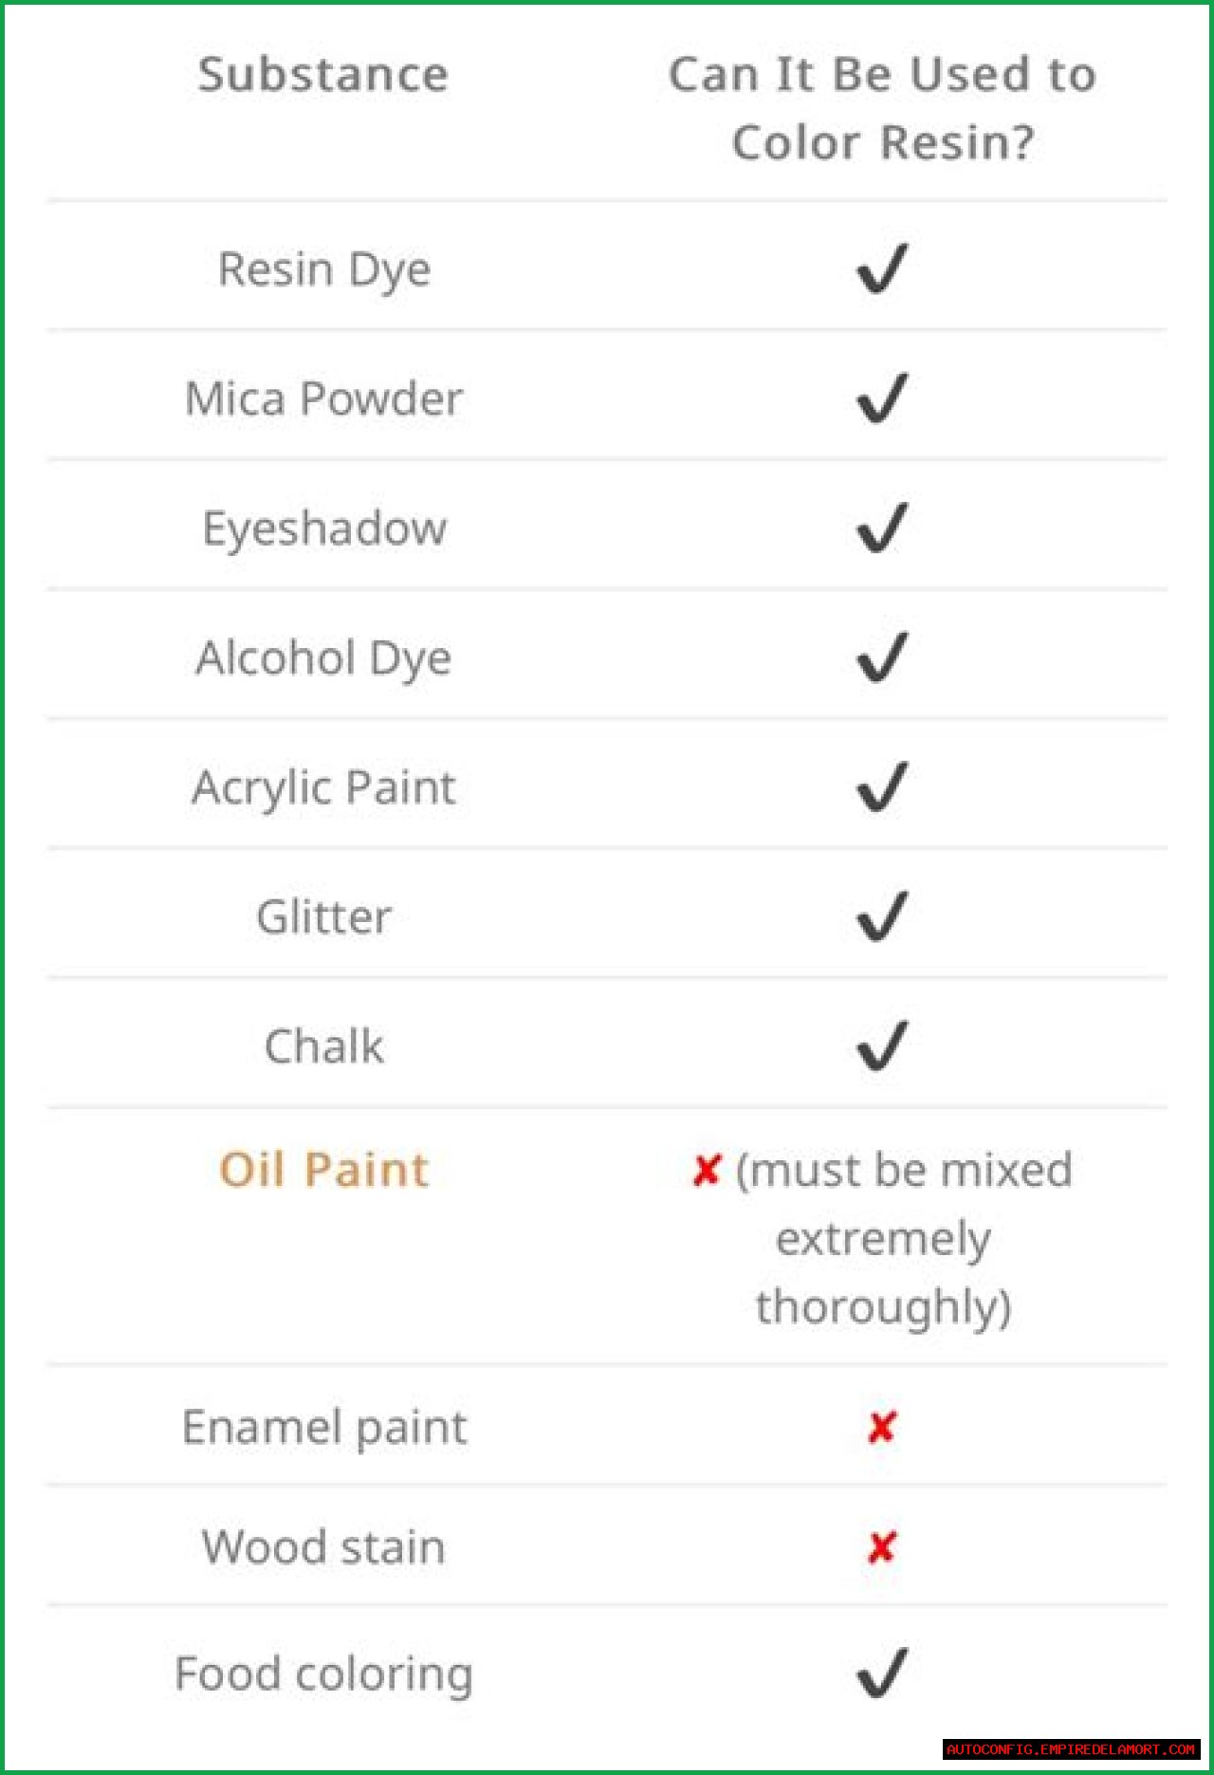
Task: Select the Eyeshadow text
Action: [x=323, y=528]
